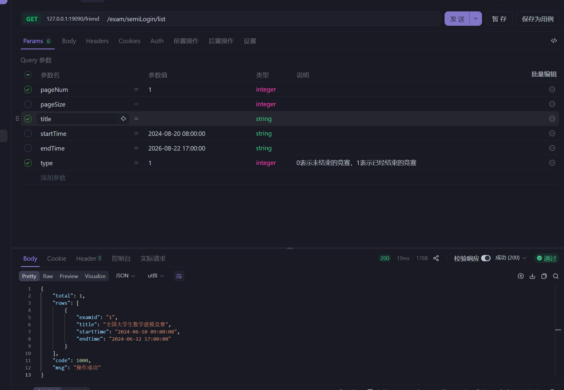Switch to the Params tab
The image size is (564, 390).
pyautogui.click(x=37, y=41)
